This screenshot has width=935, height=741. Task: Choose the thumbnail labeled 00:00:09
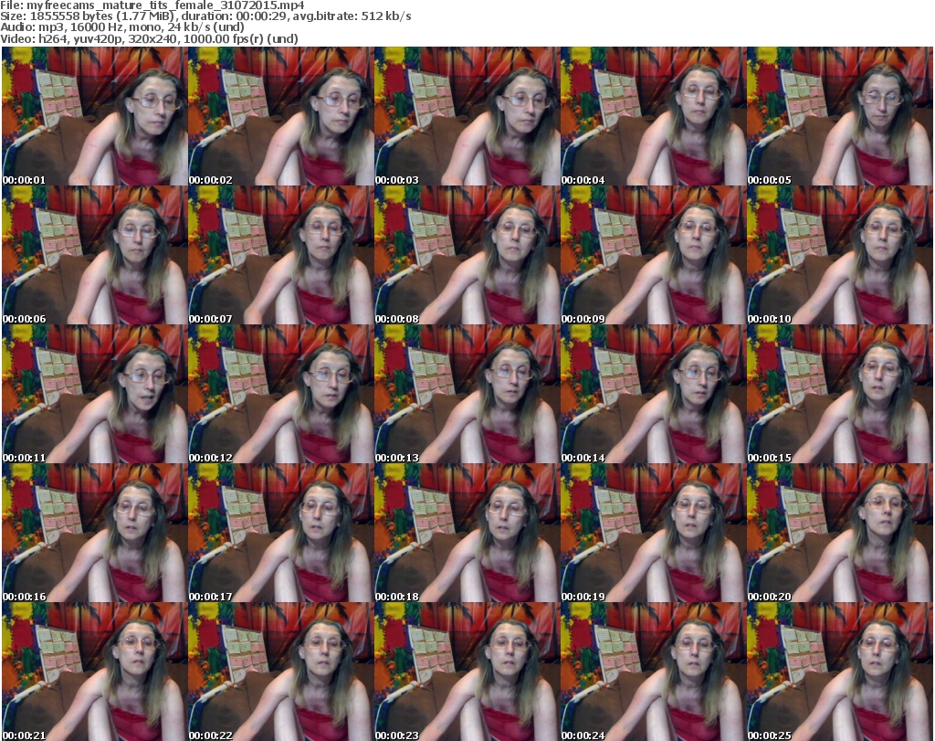pos(653,255)
